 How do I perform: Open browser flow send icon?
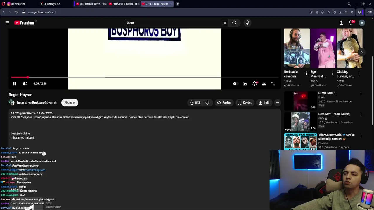[x=328, y=12]
